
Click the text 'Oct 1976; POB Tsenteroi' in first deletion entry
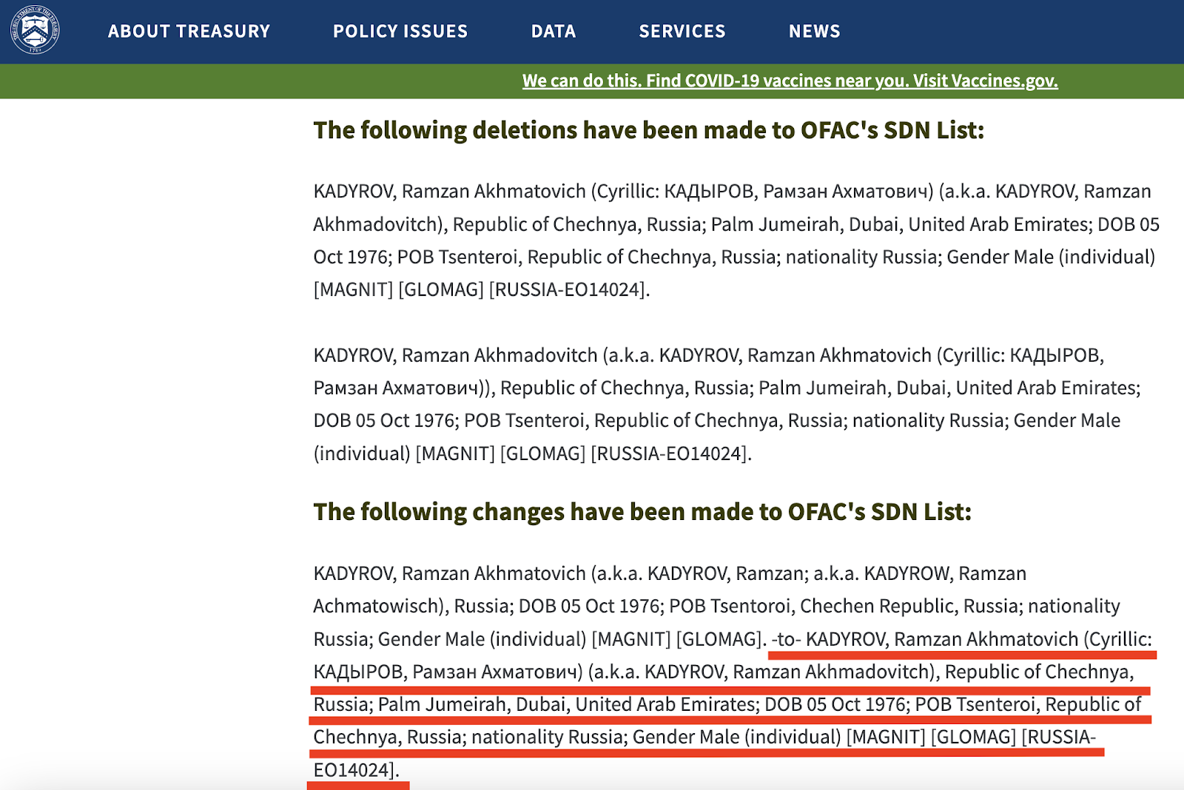pyautogui.click(x=416, y=257)
